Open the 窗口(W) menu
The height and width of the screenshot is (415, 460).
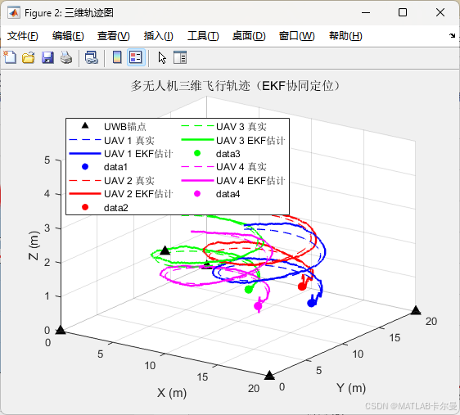(x=296, y=36)
